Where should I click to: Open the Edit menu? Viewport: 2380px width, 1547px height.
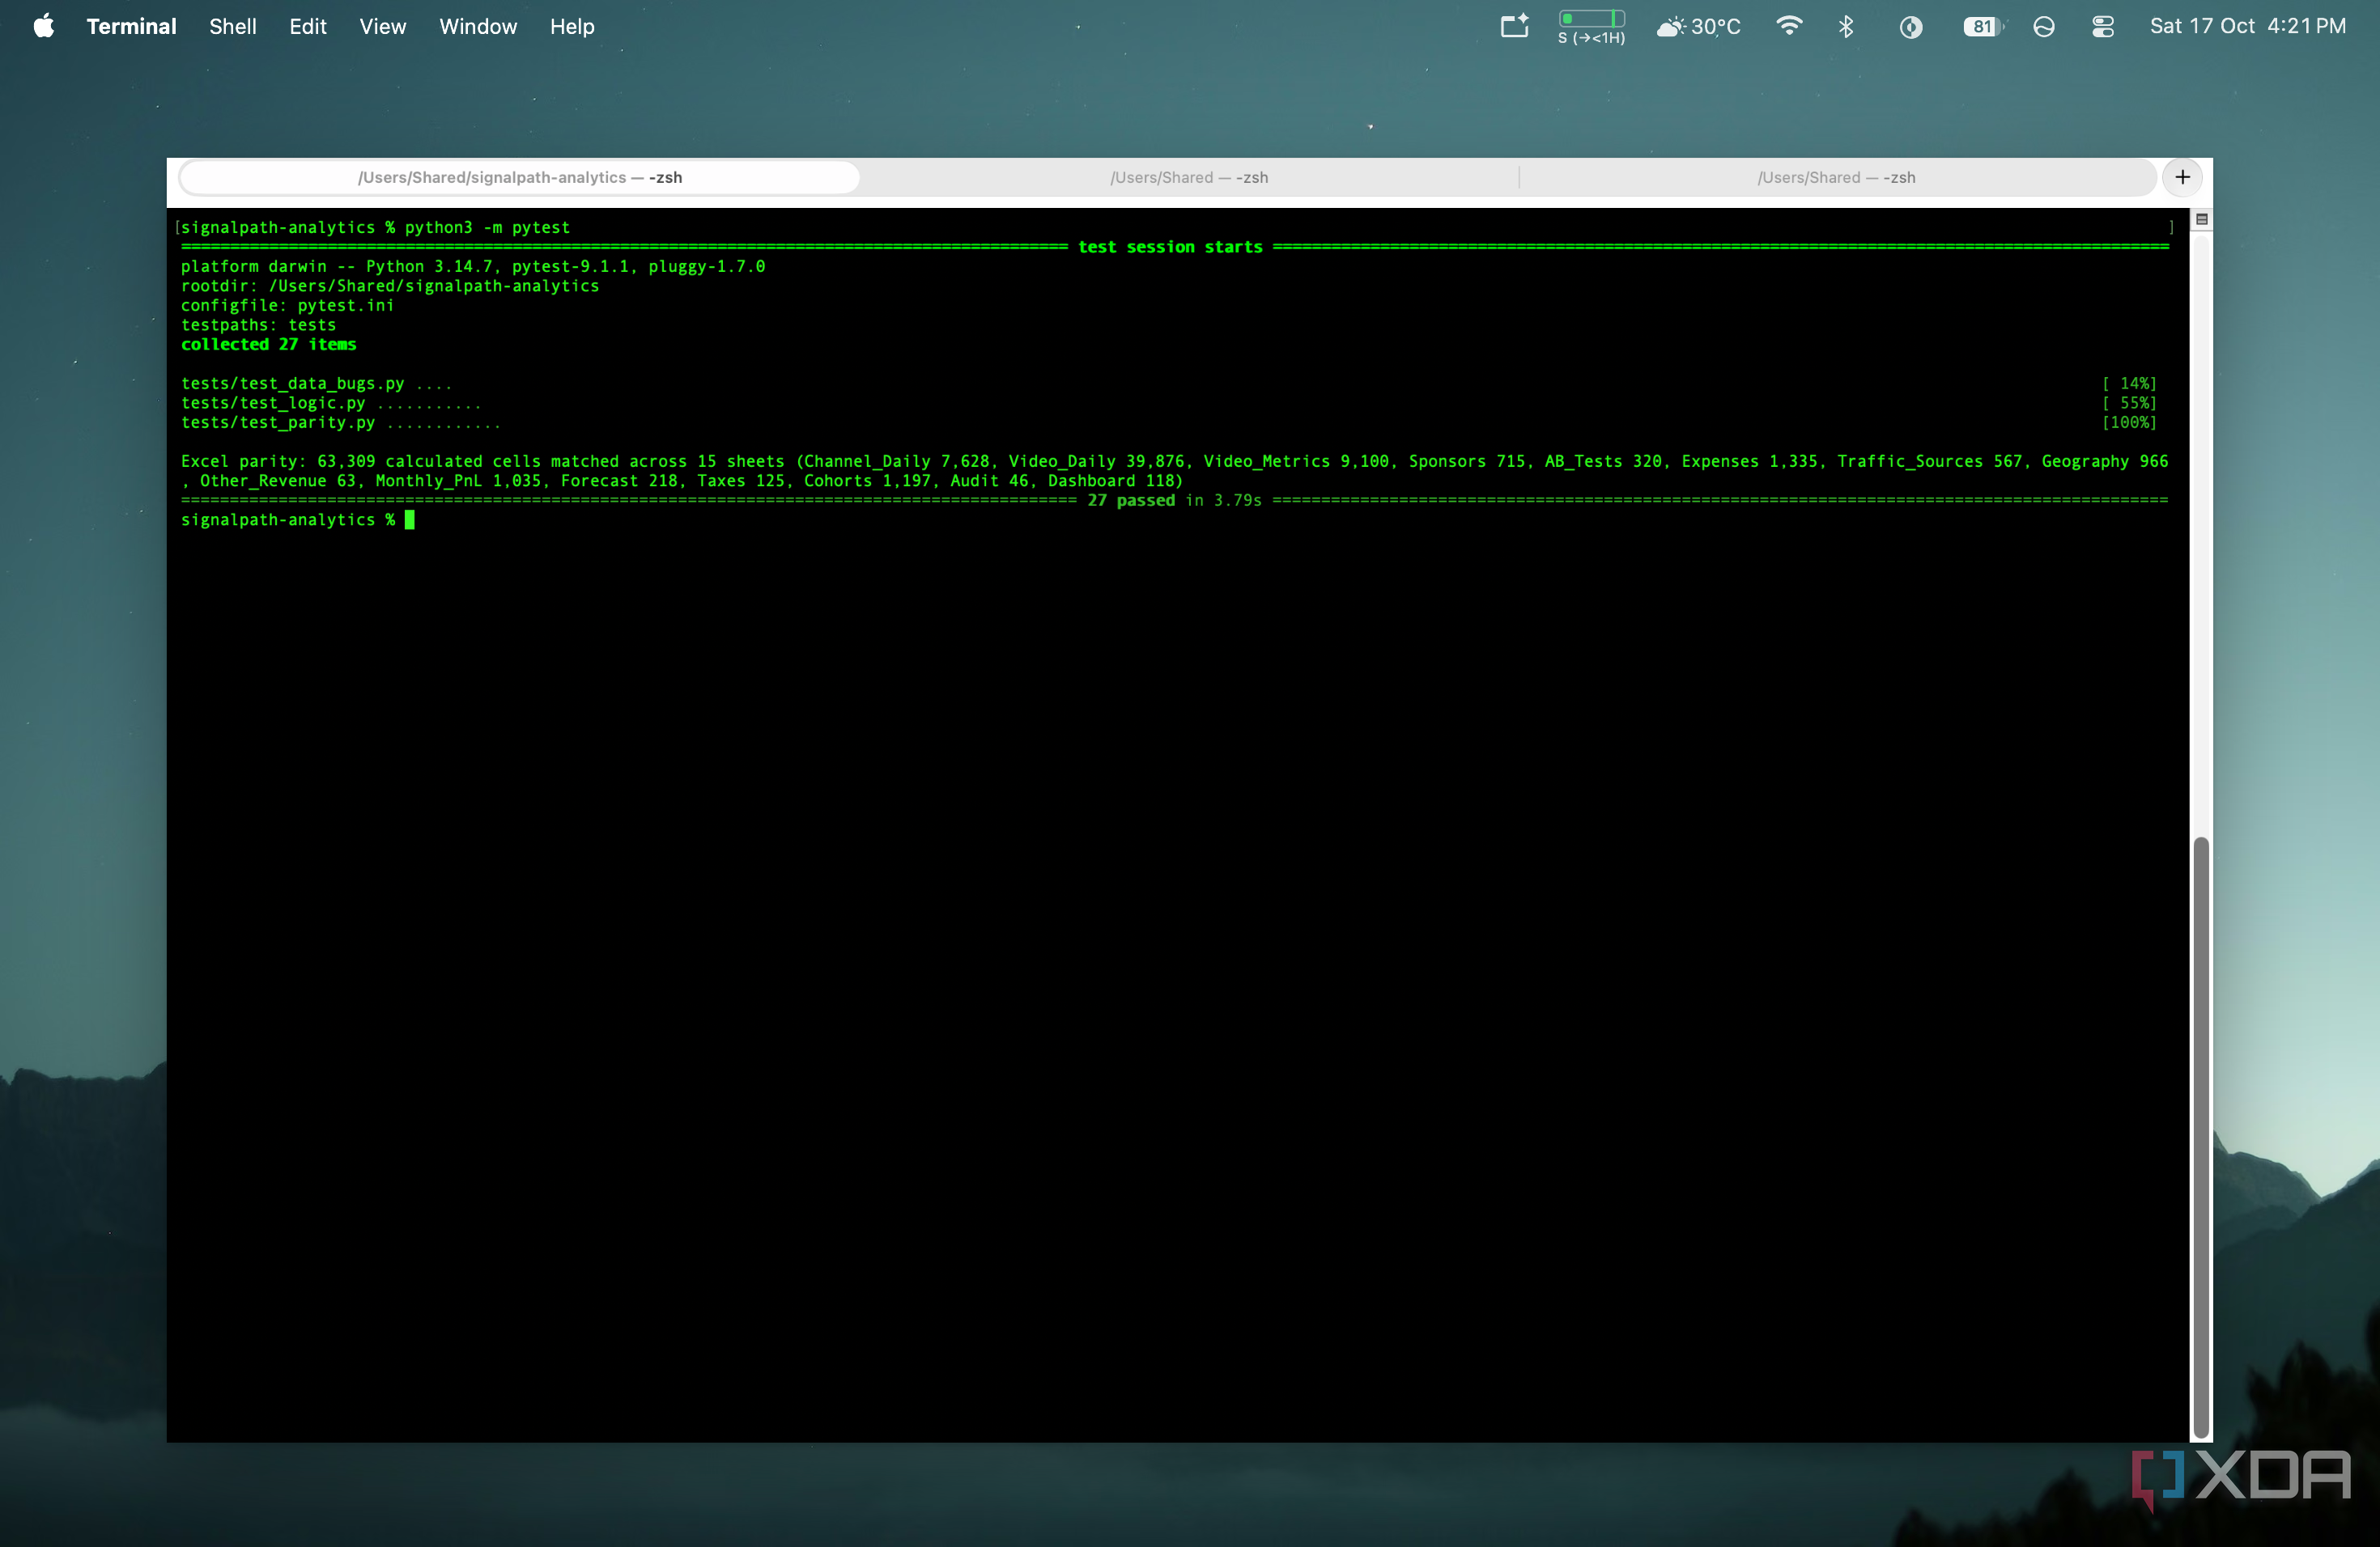308,26
